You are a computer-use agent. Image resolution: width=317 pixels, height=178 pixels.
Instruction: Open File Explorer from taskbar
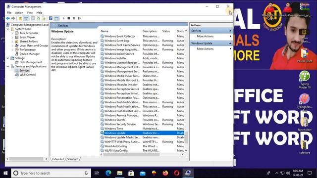(120, 173)
